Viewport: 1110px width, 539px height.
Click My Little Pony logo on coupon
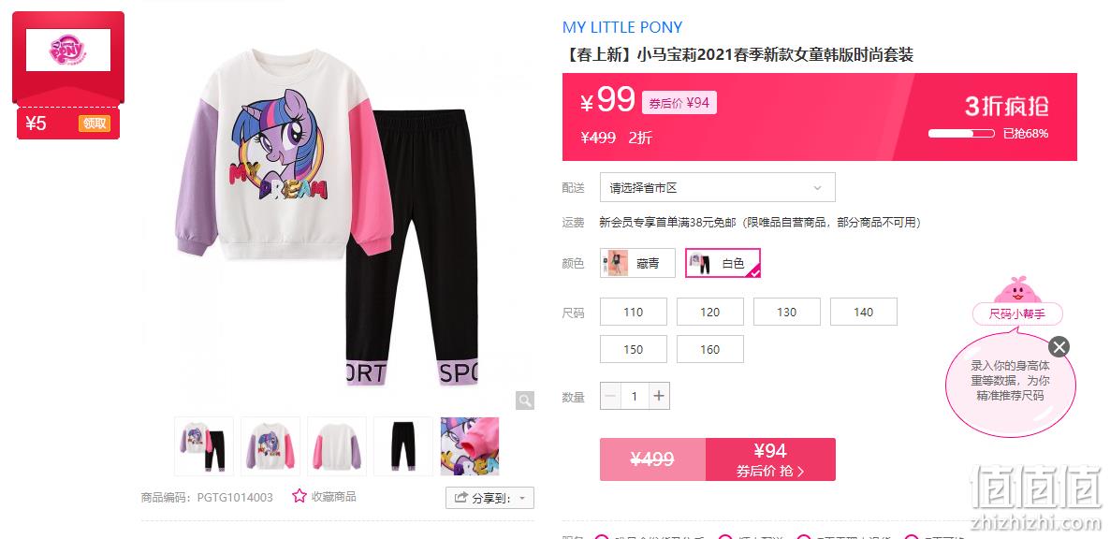pyautogui.click(x=68, y=51)
